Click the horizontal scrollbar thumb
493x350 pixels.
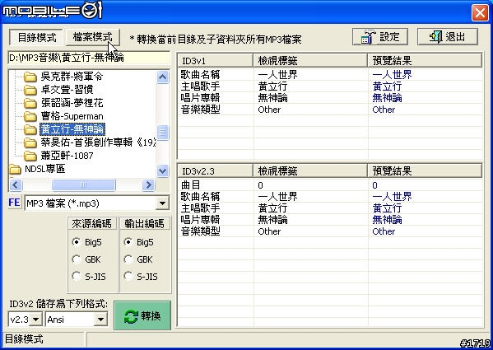click(x=84, y=185)
